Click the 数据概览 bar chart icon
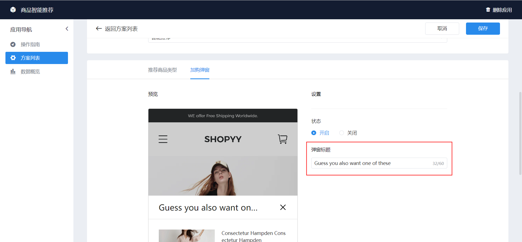The width and height of the screenshot is (522, 242). [x=13, y=71]
